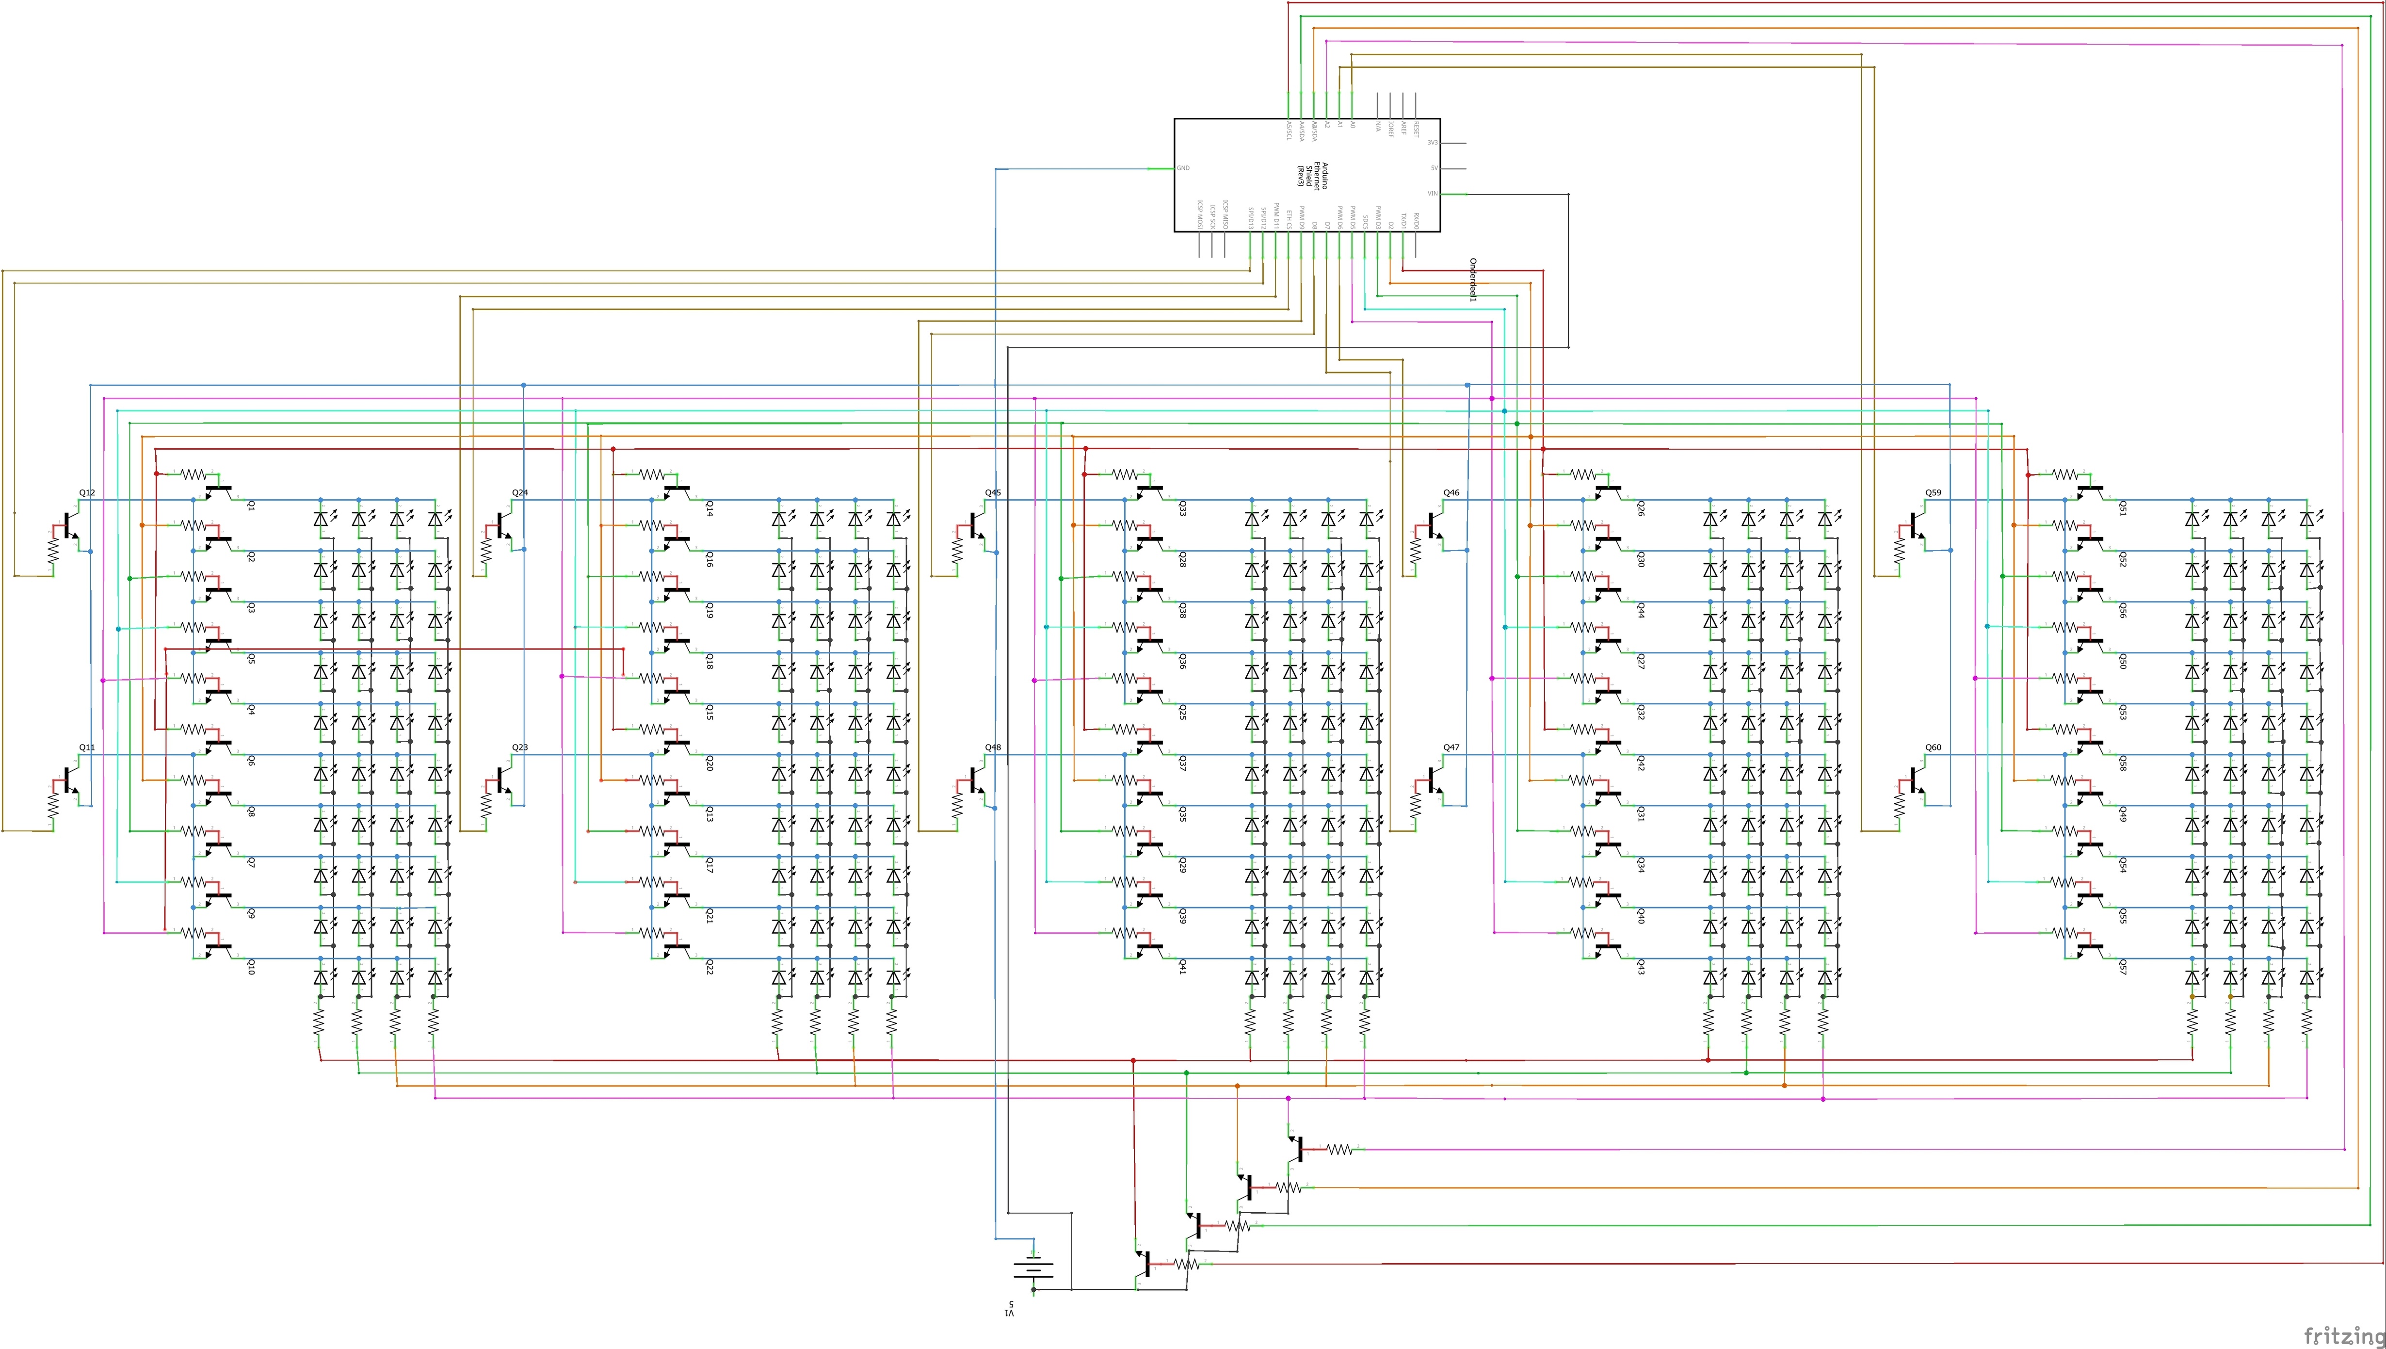Click the RX/D0 pin label
This screenshot has width=2386, height=1349.
pos(1417,221)
